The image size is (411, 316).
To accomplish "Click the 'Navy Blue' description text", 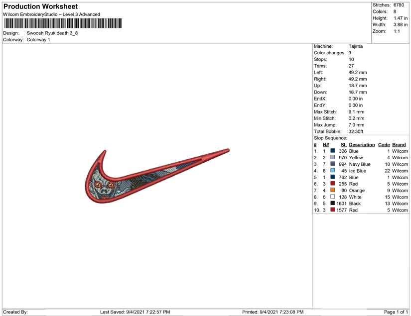I will [360, 164].
